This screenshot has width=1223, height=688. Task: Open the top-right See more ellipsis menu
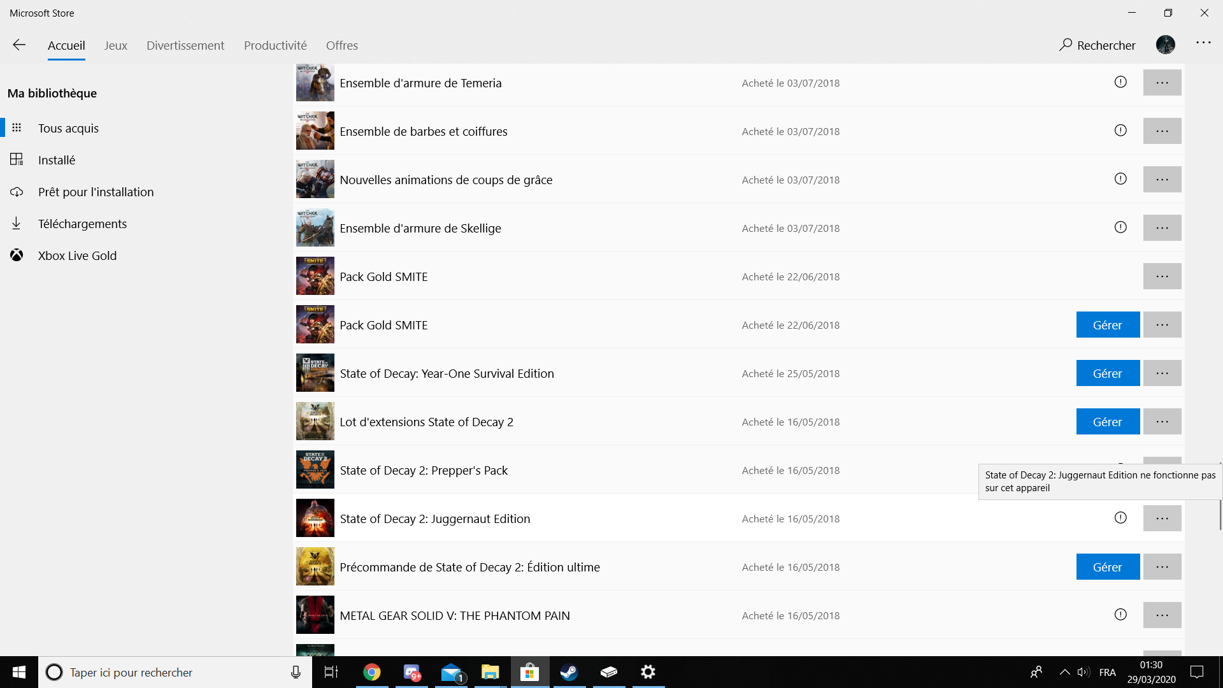click(x=1203, y=43)
